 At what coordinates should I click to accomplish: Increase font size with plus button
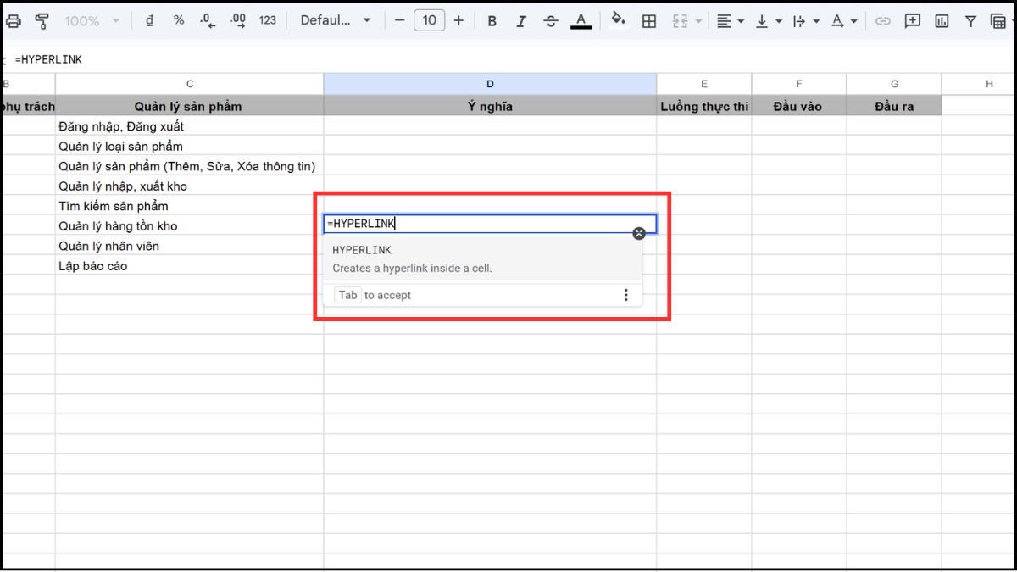458,19
